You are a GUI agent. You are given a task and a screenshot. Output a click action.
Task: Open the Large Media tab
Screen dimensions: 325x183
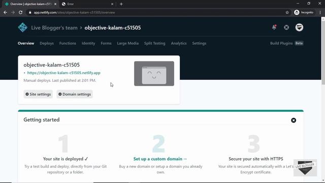(127, 43)
